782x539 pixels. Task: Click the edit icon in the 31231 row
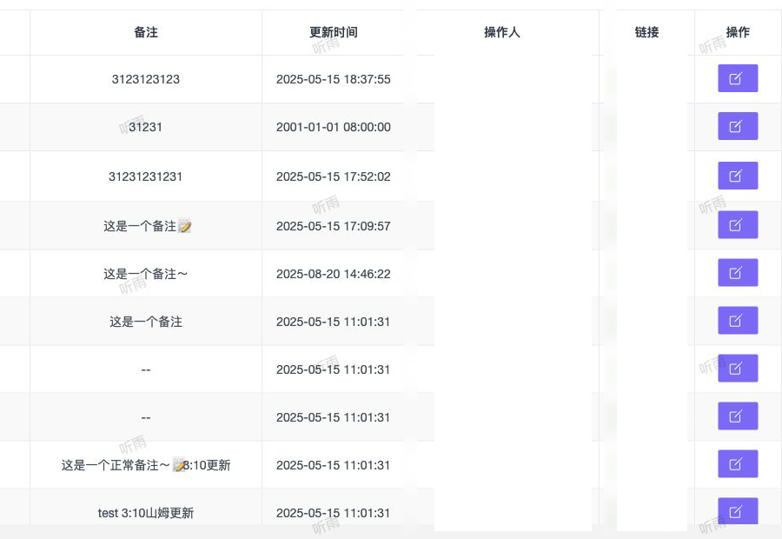[738, 126]
